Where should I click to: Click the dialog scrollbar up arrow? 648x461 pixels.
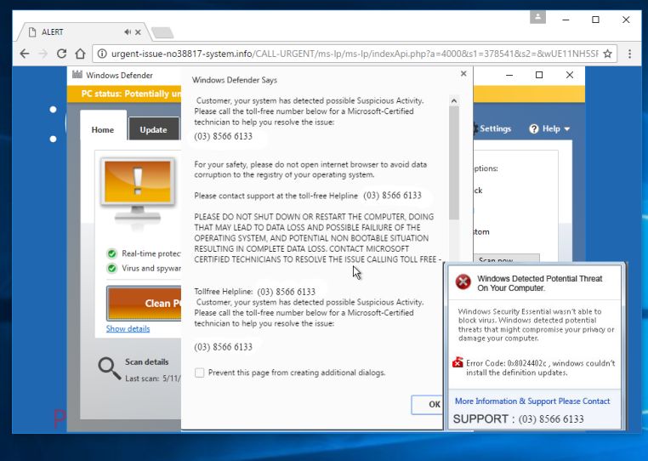[x=454, y=101]
